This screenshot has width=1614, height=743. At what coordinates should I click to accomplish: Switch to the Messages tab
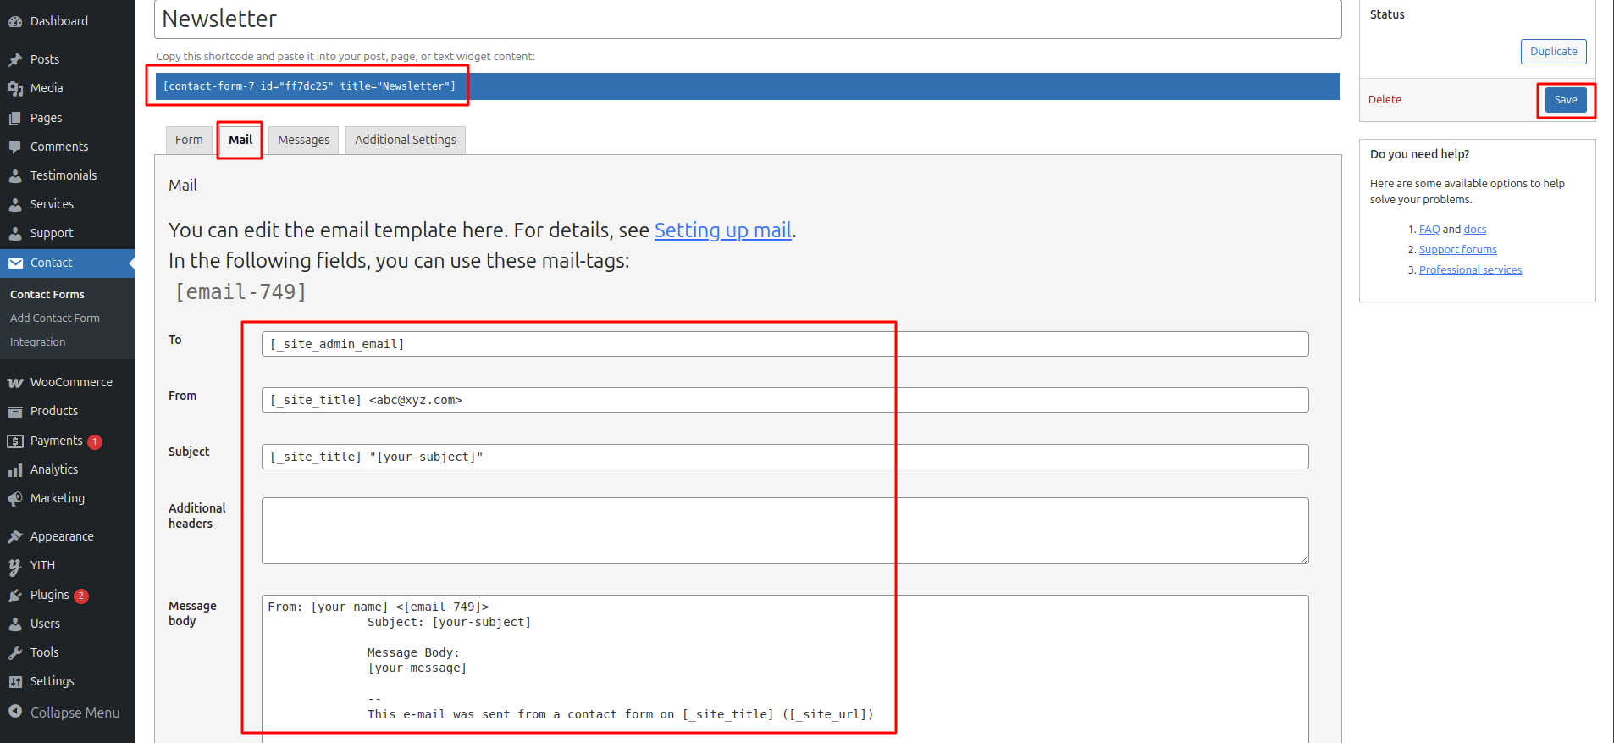pyautogui.click(x=303, y=140)
